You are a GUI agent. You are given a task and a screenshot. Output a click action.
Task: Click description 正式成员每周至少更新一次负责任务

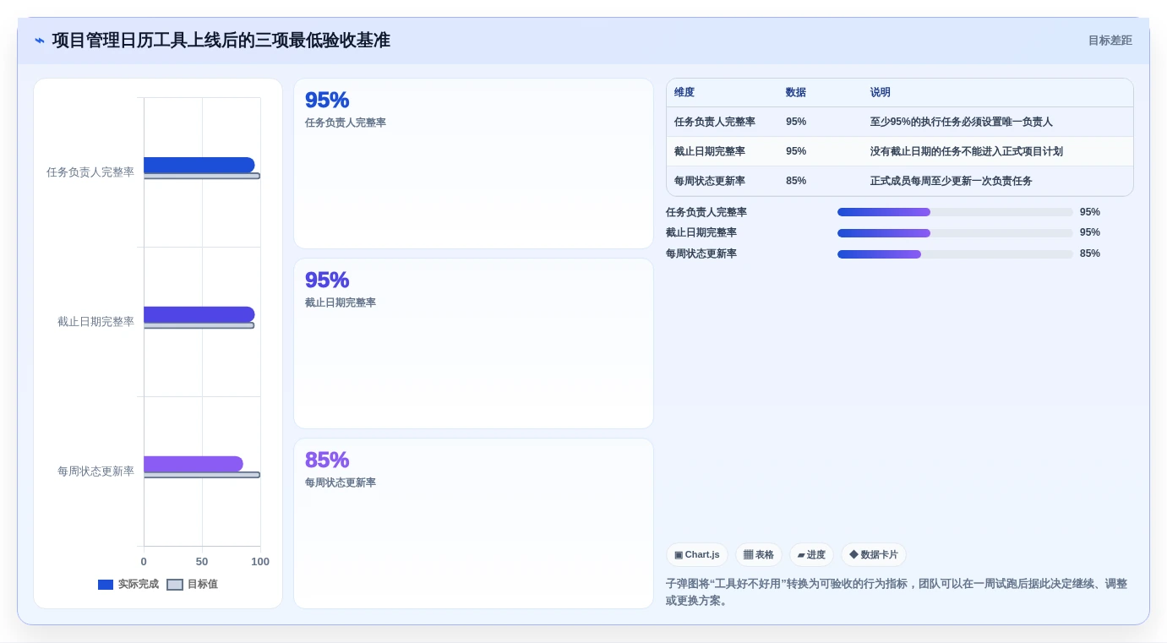[952, 181]
